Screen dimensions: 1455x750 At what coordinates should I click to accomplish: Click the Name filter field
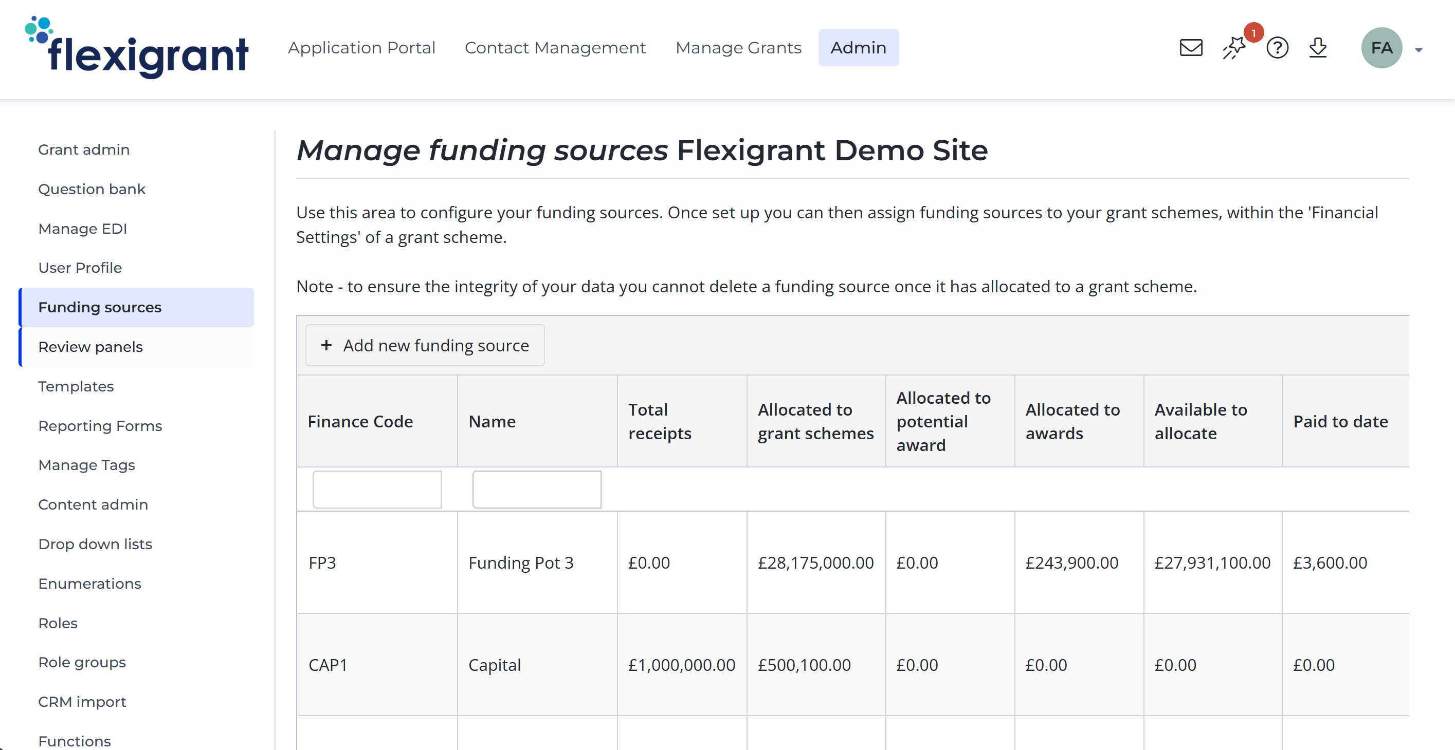537,489
